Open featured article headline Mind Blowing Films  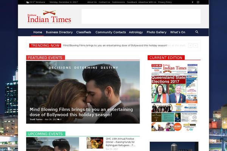[81, 112]
